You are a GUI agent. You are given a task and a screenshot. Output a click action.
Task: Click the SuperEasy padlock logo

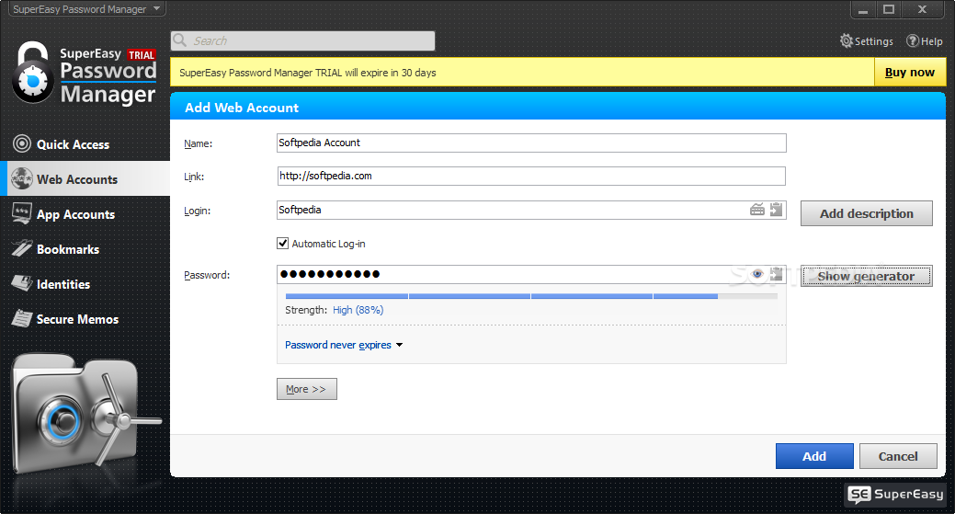32,73
